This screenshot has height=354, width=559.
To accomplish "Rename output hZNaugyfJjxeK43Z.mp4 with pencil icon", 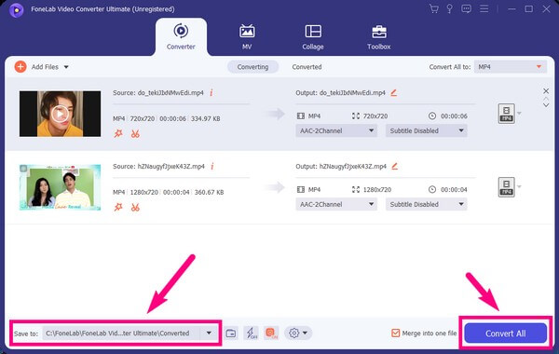I will pyautogui.click(x=395, y=166).
